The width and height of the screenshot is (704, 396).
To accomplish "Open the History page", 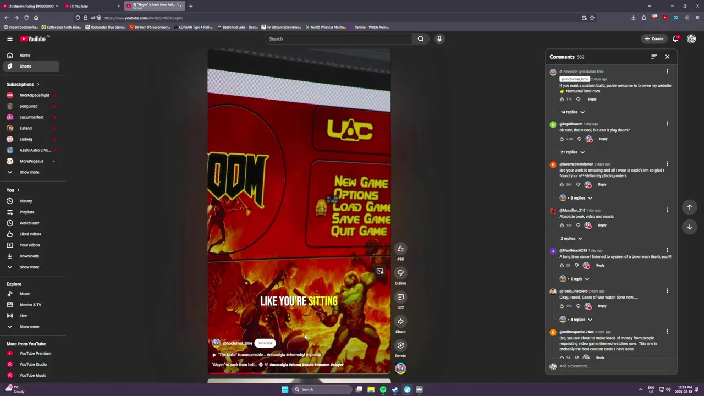I will point(26,201).
